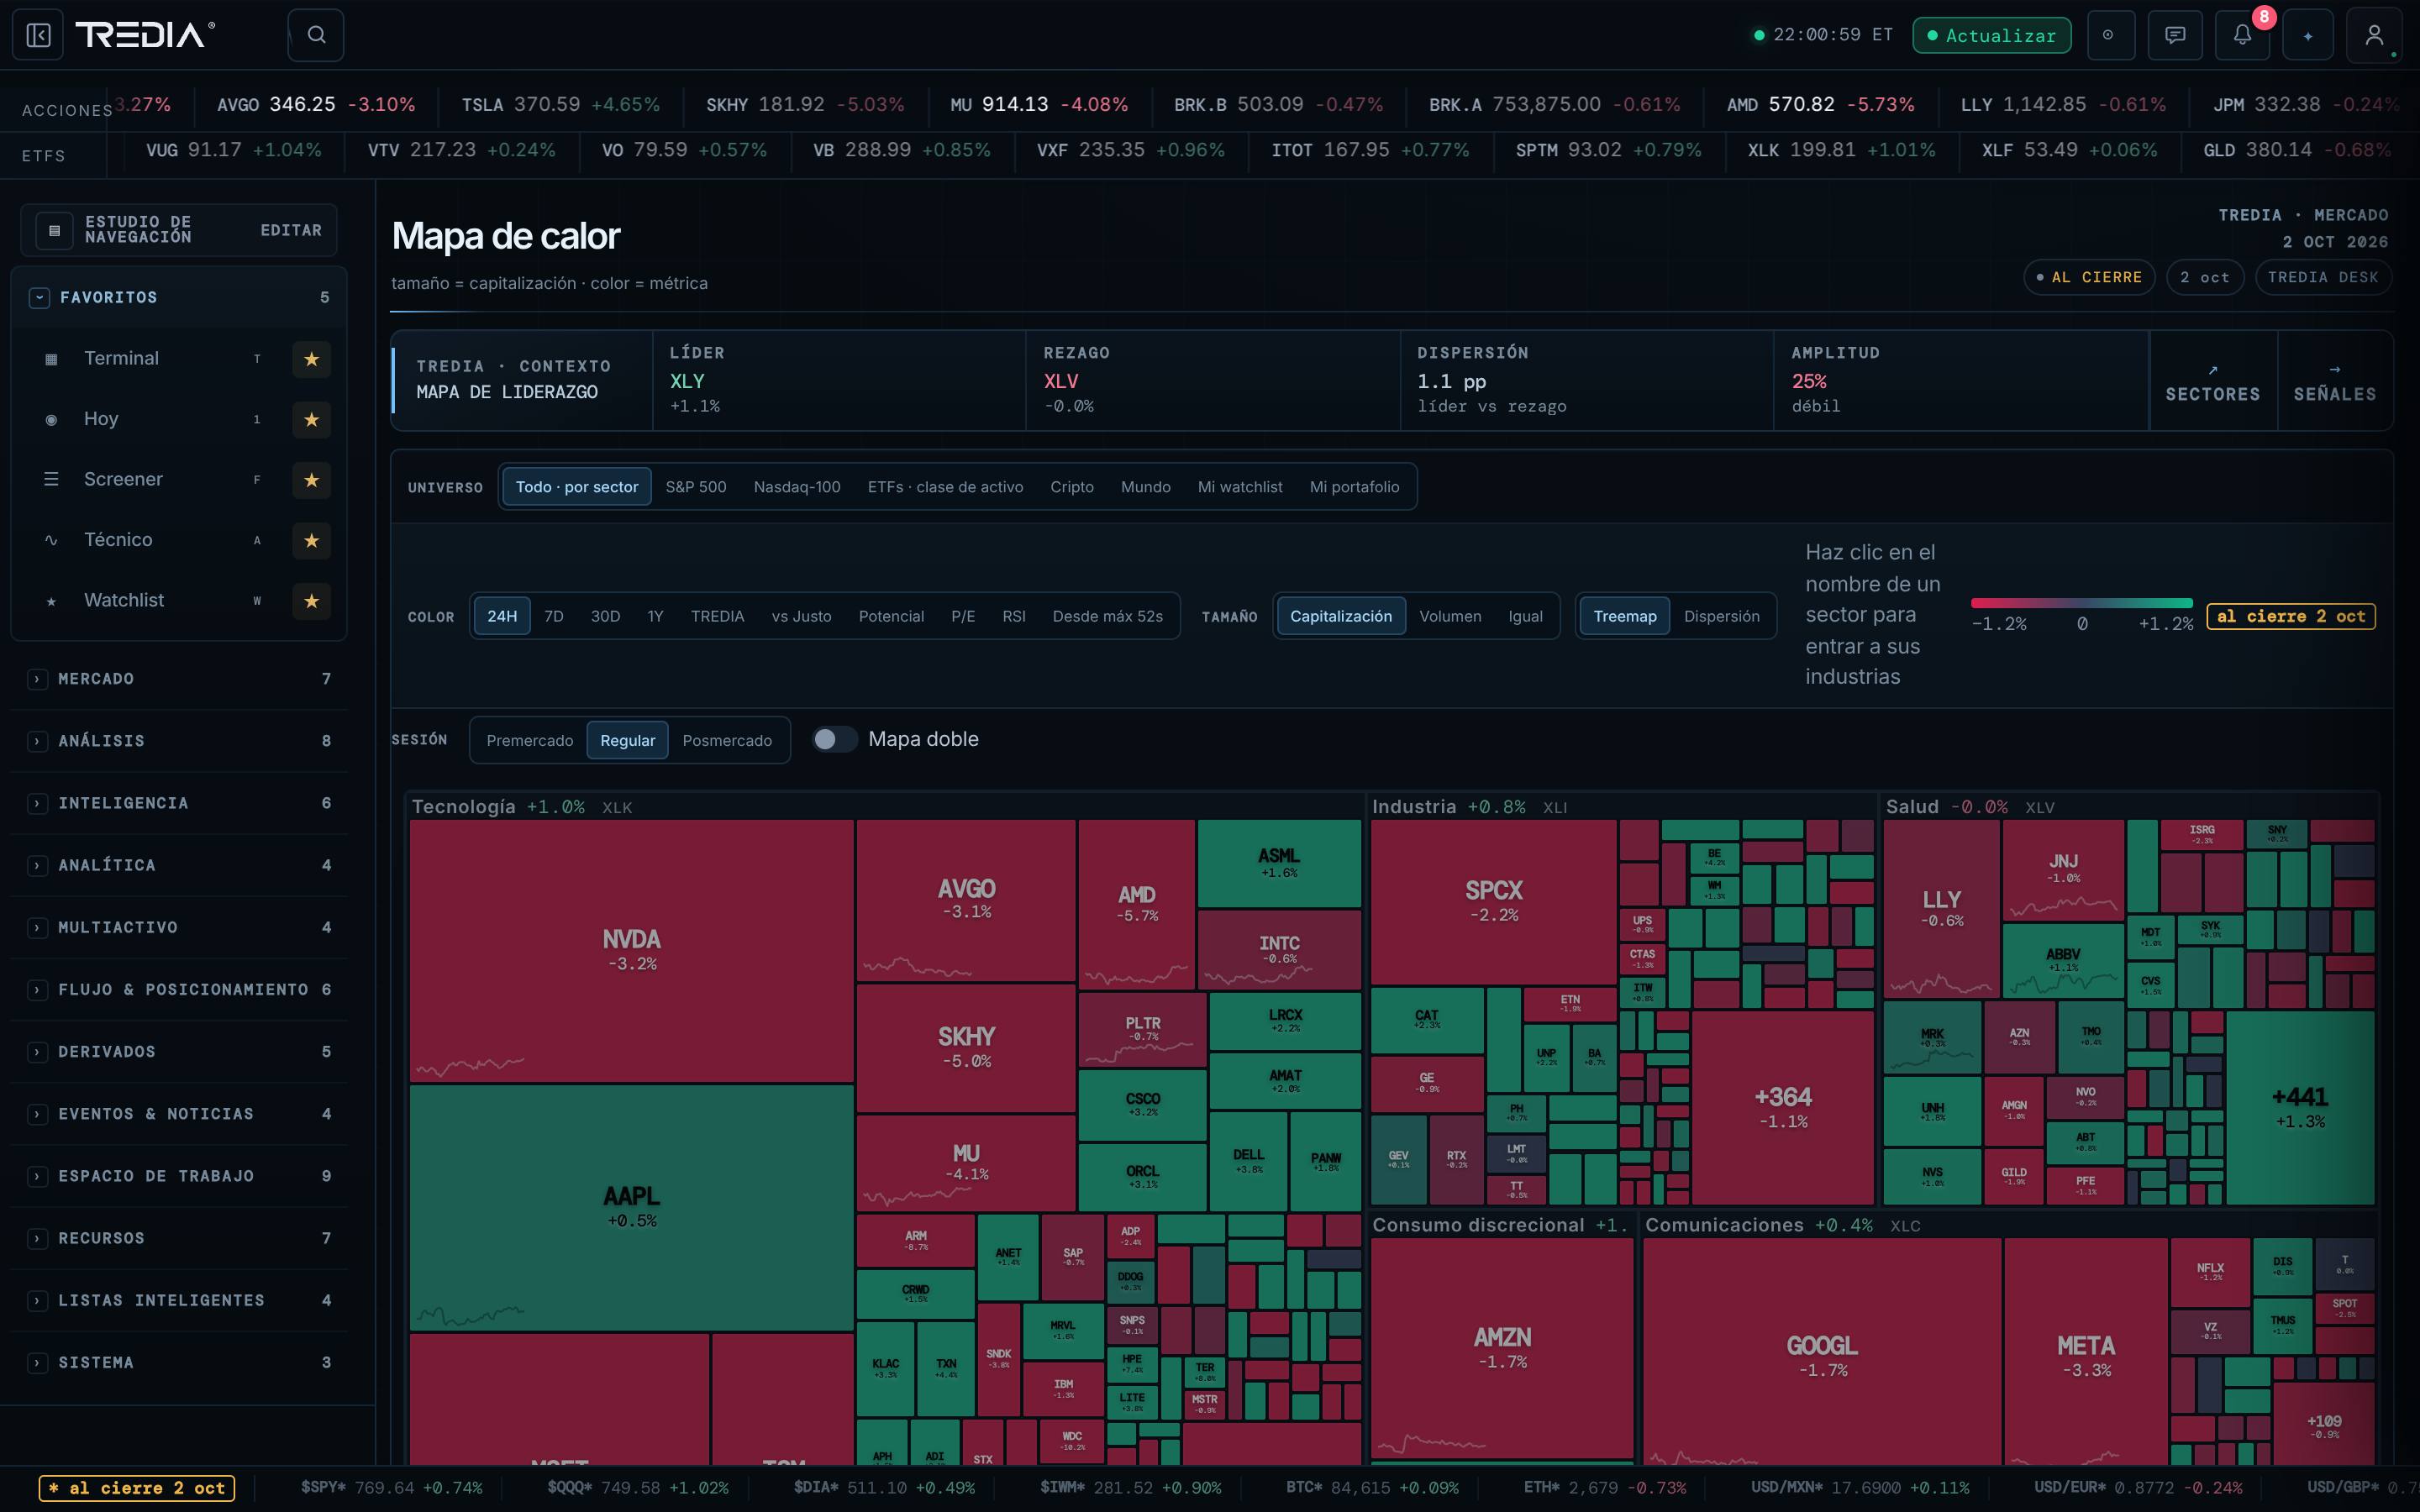This screenshot has height=1512, width=2420.
Task: Unstar the Terminal favorite
Action: [311, 359]
